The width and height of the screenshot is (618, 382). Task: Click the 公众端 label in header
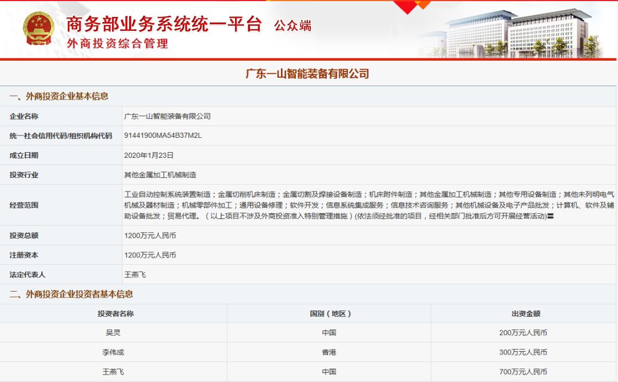point(293,26)
